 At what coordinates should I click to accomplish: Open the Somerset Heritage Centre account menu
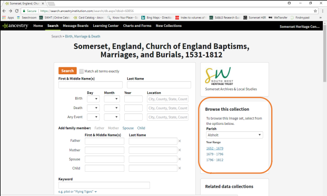[x=300, y=26]
